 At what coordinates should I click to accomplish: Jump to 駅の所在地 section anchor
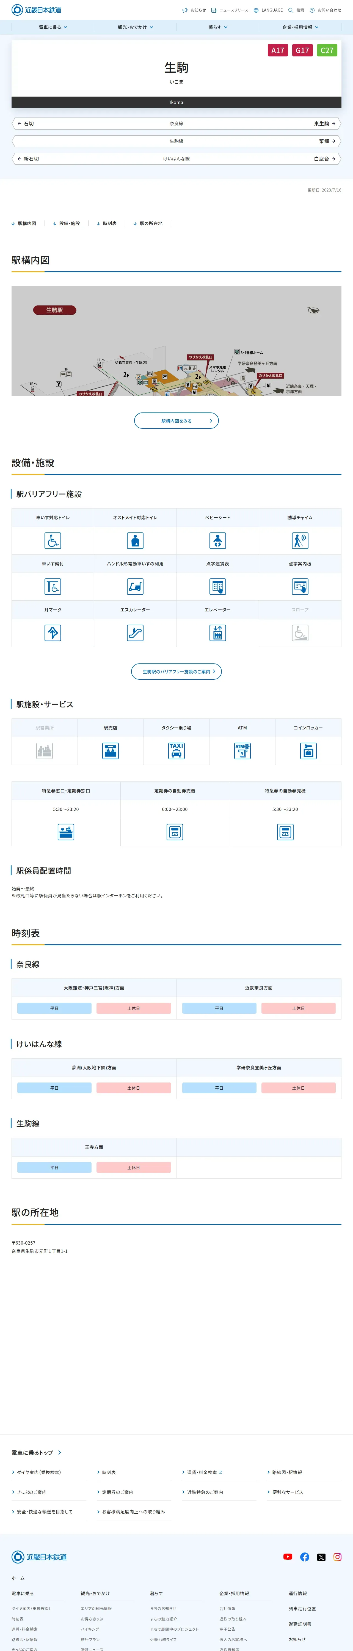point(147,224)
